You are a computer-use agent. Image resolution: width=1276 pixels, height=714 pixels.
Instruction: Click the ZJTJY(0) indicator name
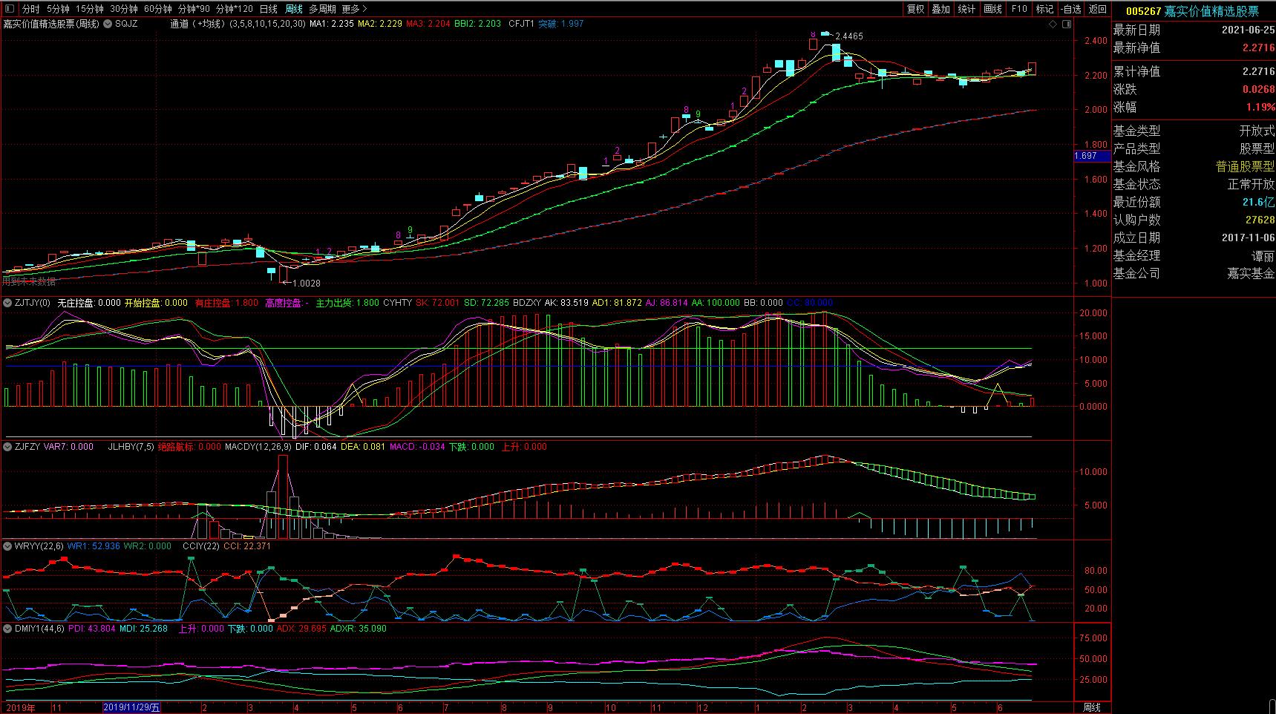(32, 303)
